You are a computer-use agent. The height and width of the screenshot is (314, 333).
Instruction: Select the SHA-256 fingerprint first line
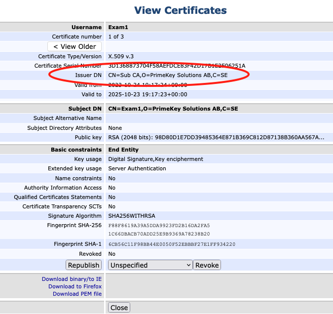[159, 226]
